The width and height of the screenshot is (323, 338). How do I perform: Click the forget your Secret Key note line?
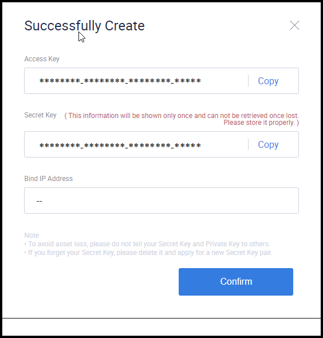[x=148, y=253]
